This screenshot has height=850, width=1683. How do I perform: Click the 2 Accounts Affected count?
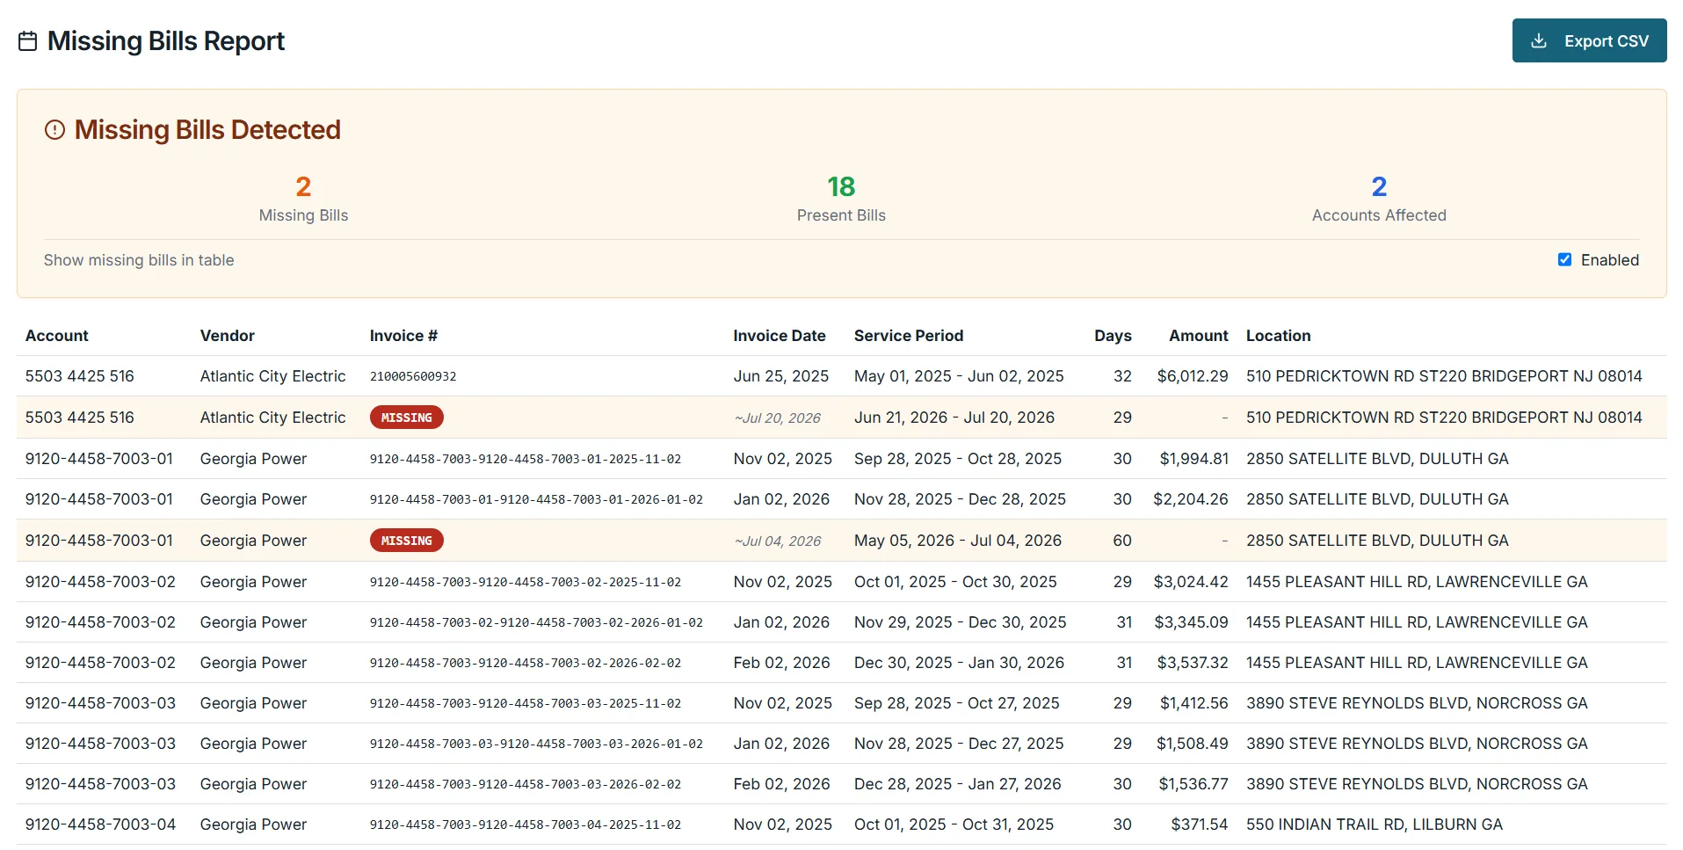click(x=1379, y=186)
